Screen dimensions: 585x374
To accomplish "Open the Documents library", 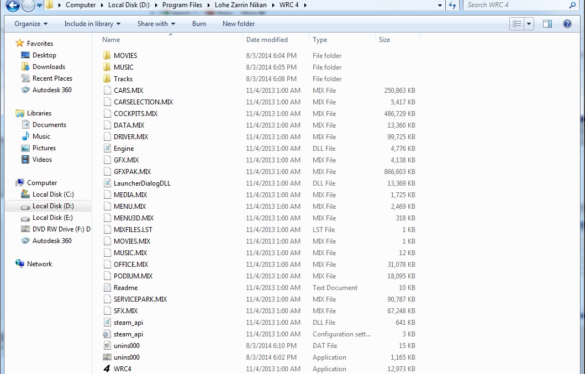I will 49,124.
